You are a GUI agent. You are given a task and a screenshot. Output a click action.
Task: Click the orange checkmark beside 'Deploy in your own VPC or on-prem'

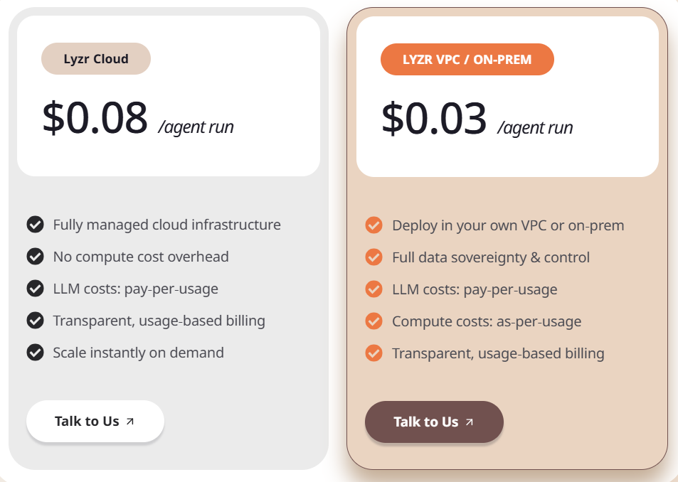pos(374,225)
